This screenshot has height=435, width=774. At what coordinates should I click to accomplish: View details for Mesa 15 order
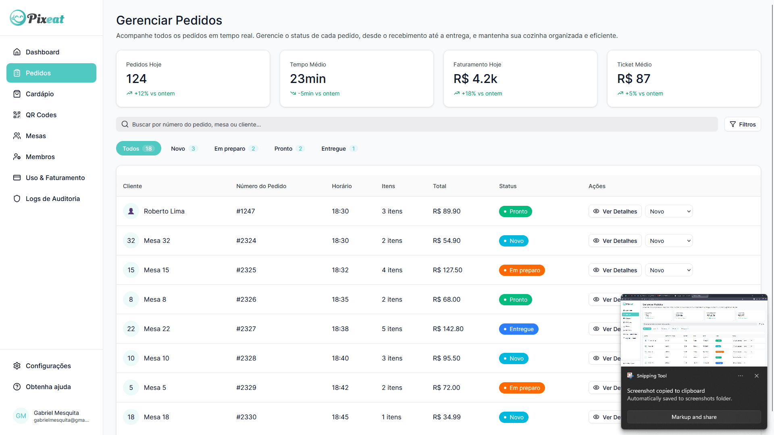coord(615,270)
